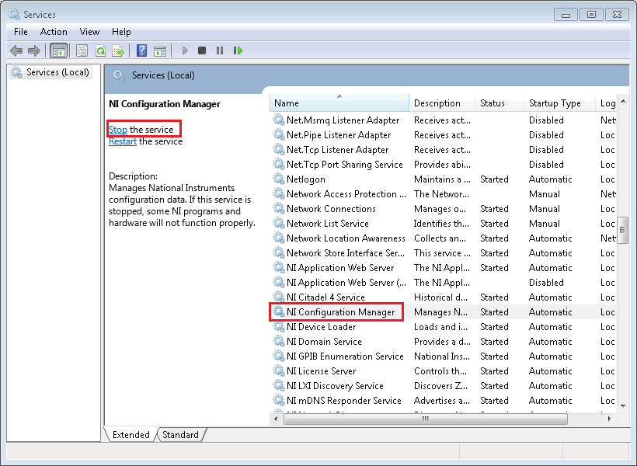This screenshot has height=466, width=637.
Task: Switch to the Standard tab
Action: pos(181,435)
